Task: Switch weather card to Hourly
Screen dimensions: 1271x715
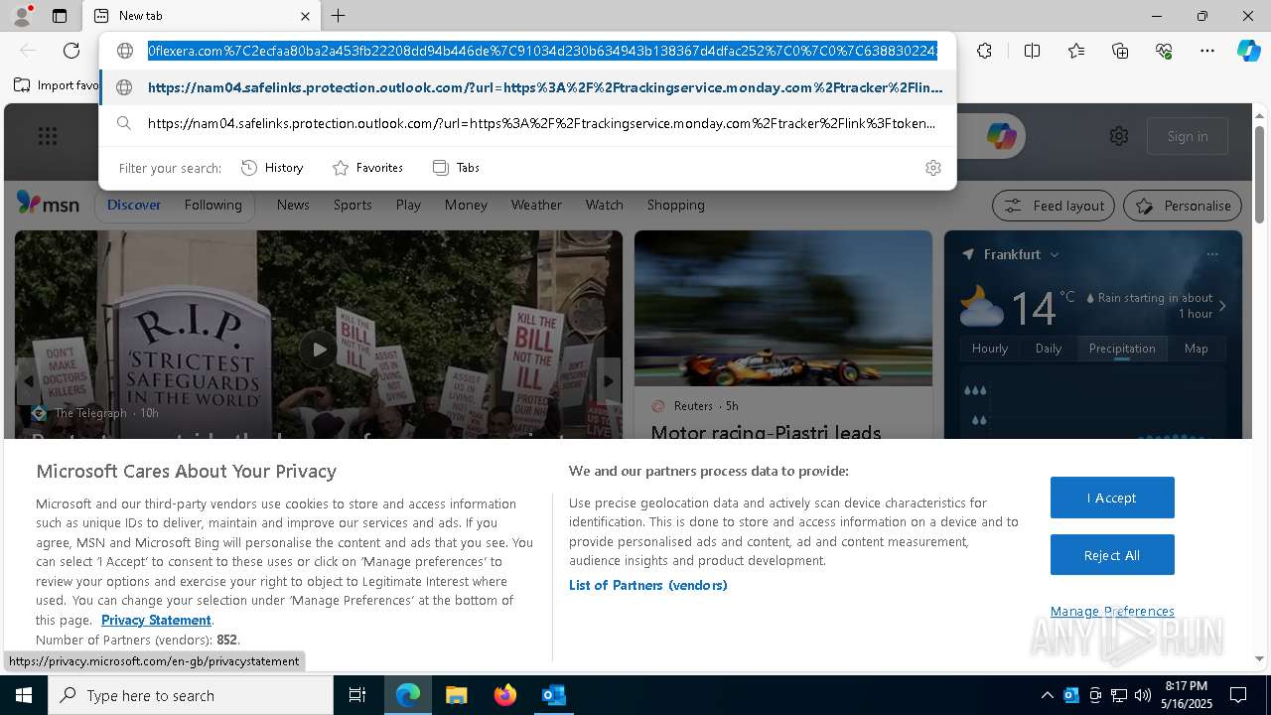Action: click(990, 349)
